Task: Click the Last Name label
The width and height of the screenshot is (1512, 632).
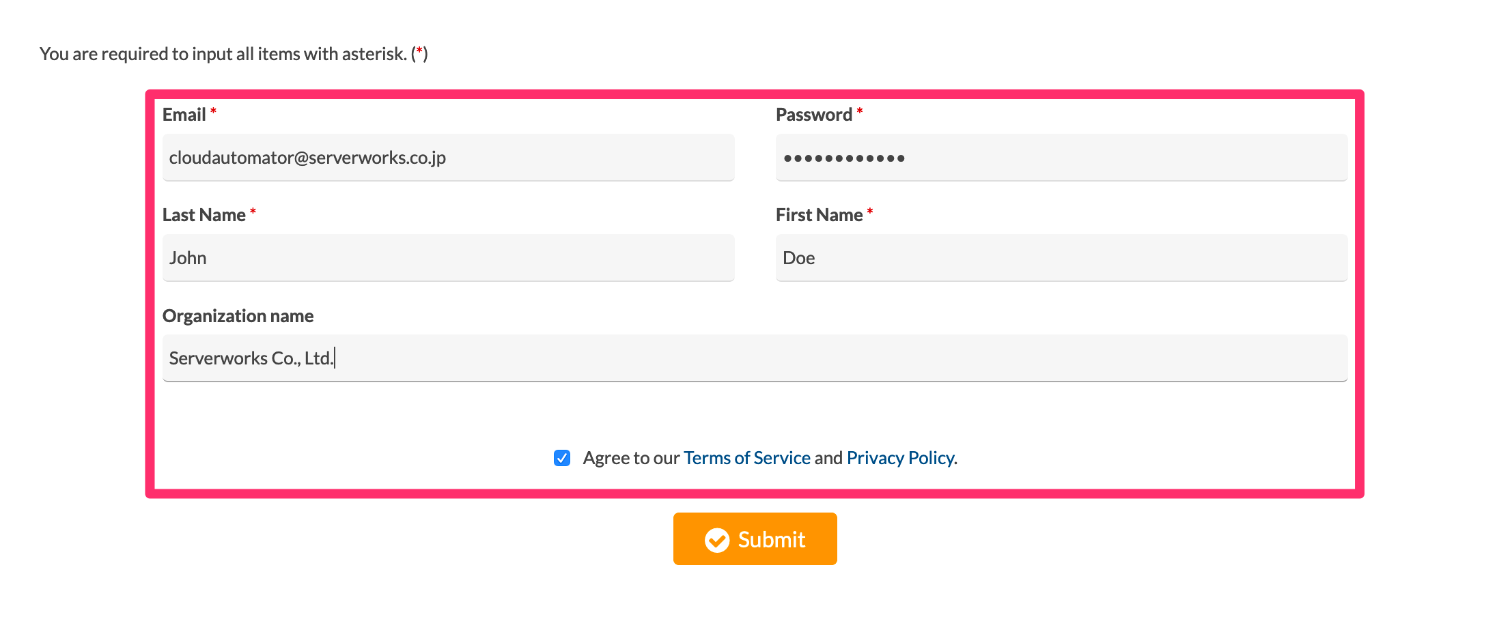Action: [x=204, y=215]
